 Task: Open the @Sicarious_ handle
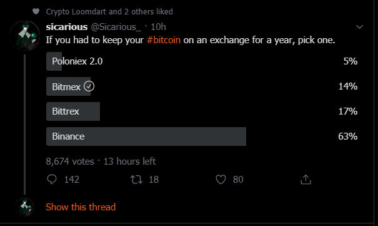pyautogui.click(x=116, y=27)
